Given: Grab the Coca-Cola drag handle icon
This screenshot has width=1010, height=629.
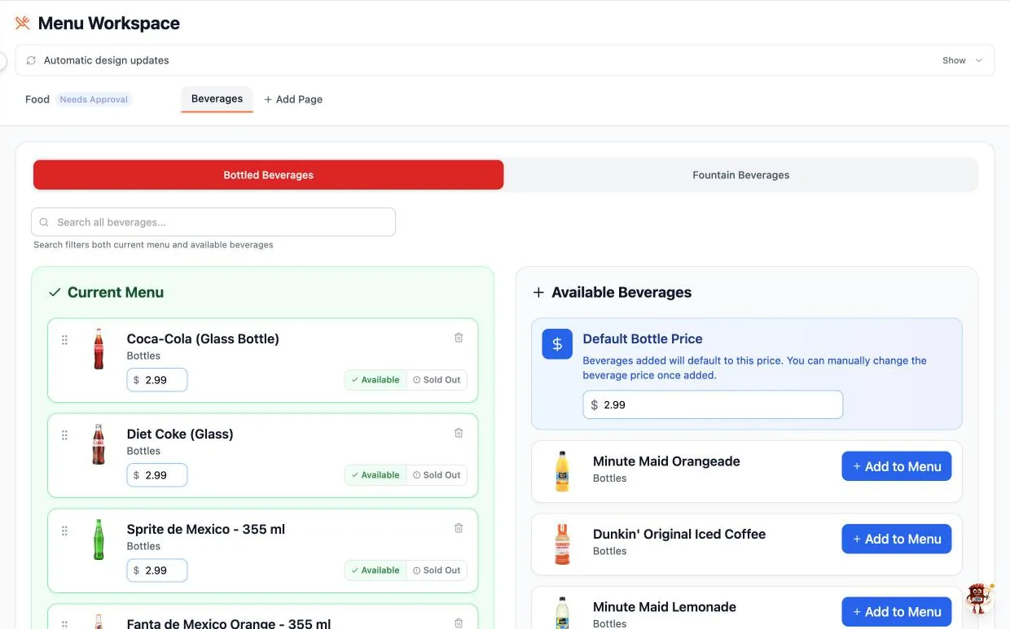Looking at the screenshot, I should pos(64,340).
